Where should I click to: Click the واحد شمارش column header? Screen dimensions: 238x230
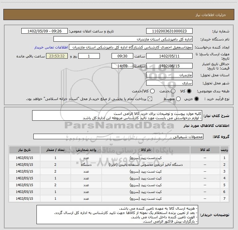86,150
